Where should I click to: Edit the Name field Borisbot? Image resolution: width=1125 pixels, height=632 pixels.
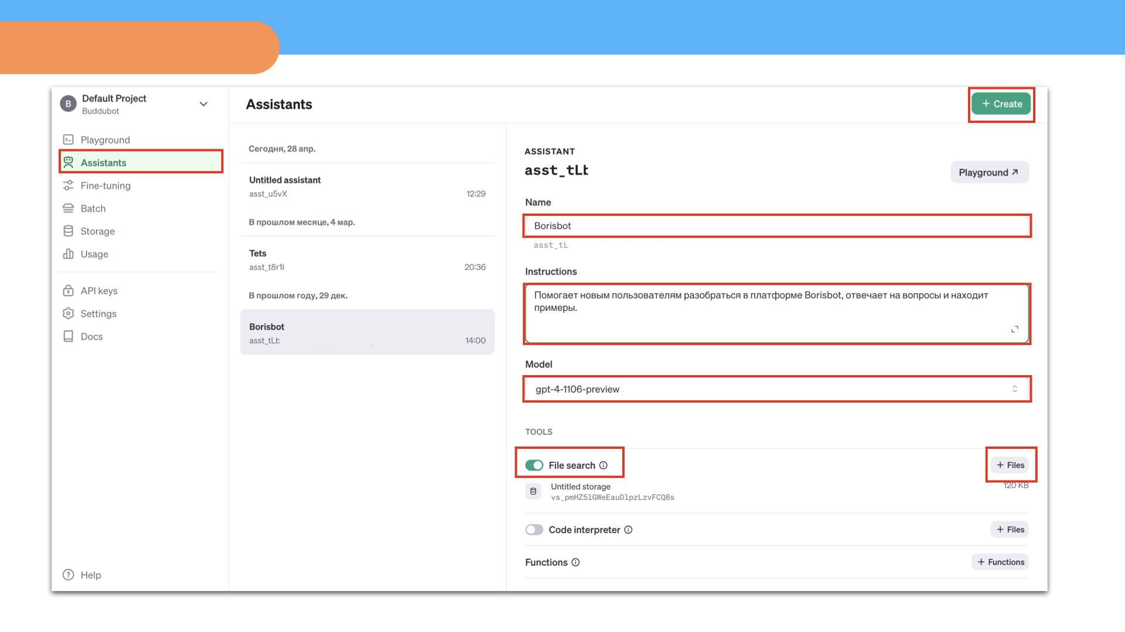pyautogui.click(x=777, y=226)
